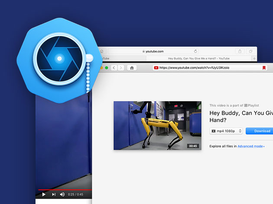The image size is (273, 204).
Task: Open the robot dog video thumbnail
Action: pyautogui.click(x=157, y=126)
